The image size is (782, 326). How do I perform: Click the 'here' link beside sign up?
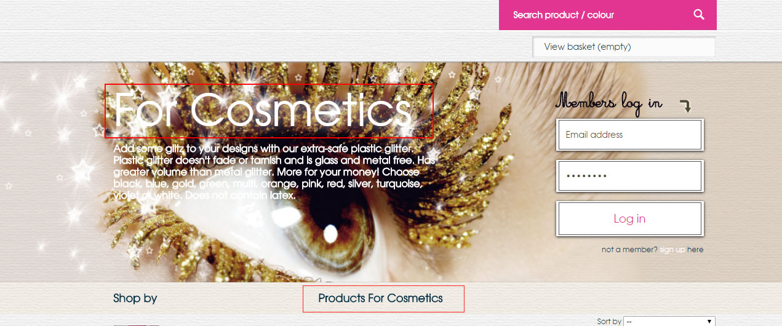pos(695,250)
